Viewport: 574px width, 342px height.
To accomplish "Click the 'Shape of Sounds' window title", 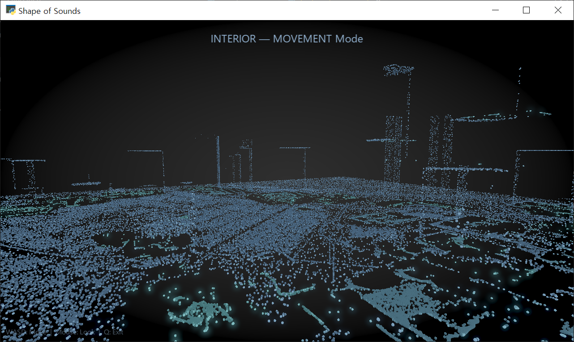I will click(49, 11).
